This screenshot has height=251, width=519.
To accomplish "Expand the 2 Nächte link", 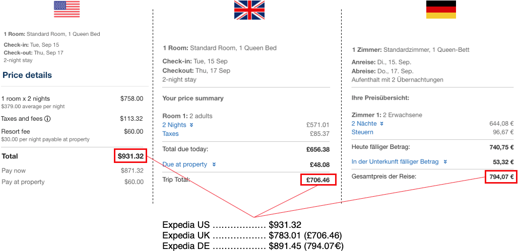I will [364, 124].
